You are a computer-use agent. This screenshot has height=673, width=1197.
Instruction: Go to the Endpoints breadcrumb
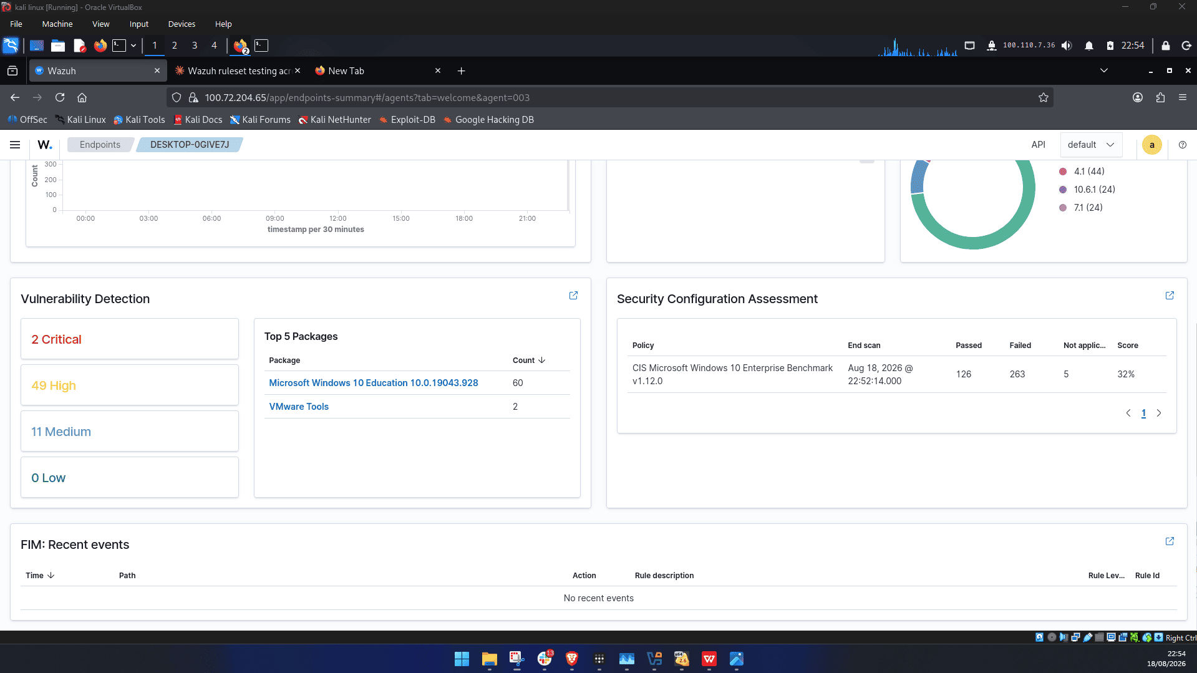(x=100, y=145)
